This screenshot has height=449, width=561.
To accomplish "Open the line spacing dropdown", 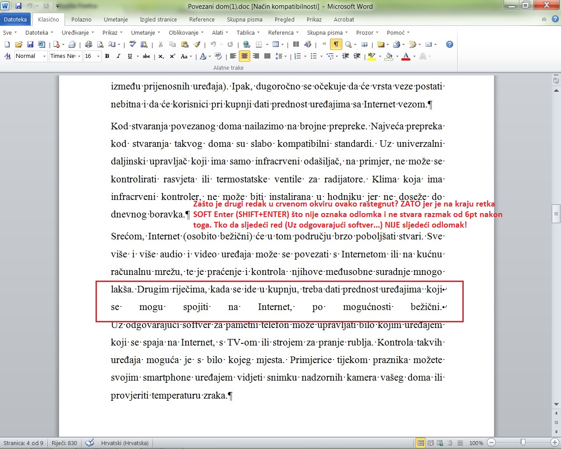I will tap(285, 56).
